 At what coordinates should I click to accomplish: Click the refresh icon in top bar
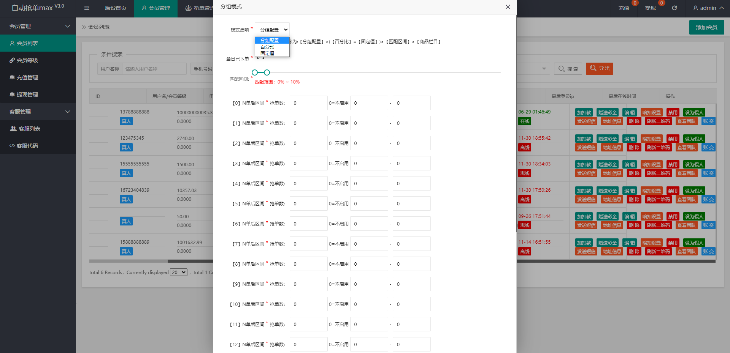pos(674,8)
